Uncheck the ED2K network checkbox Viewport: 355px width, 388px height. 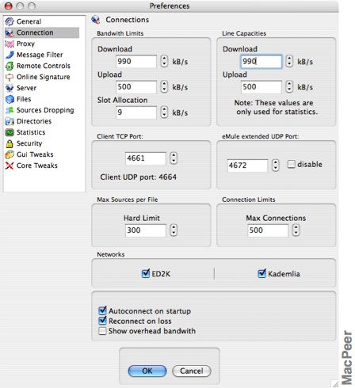(146, 273)
